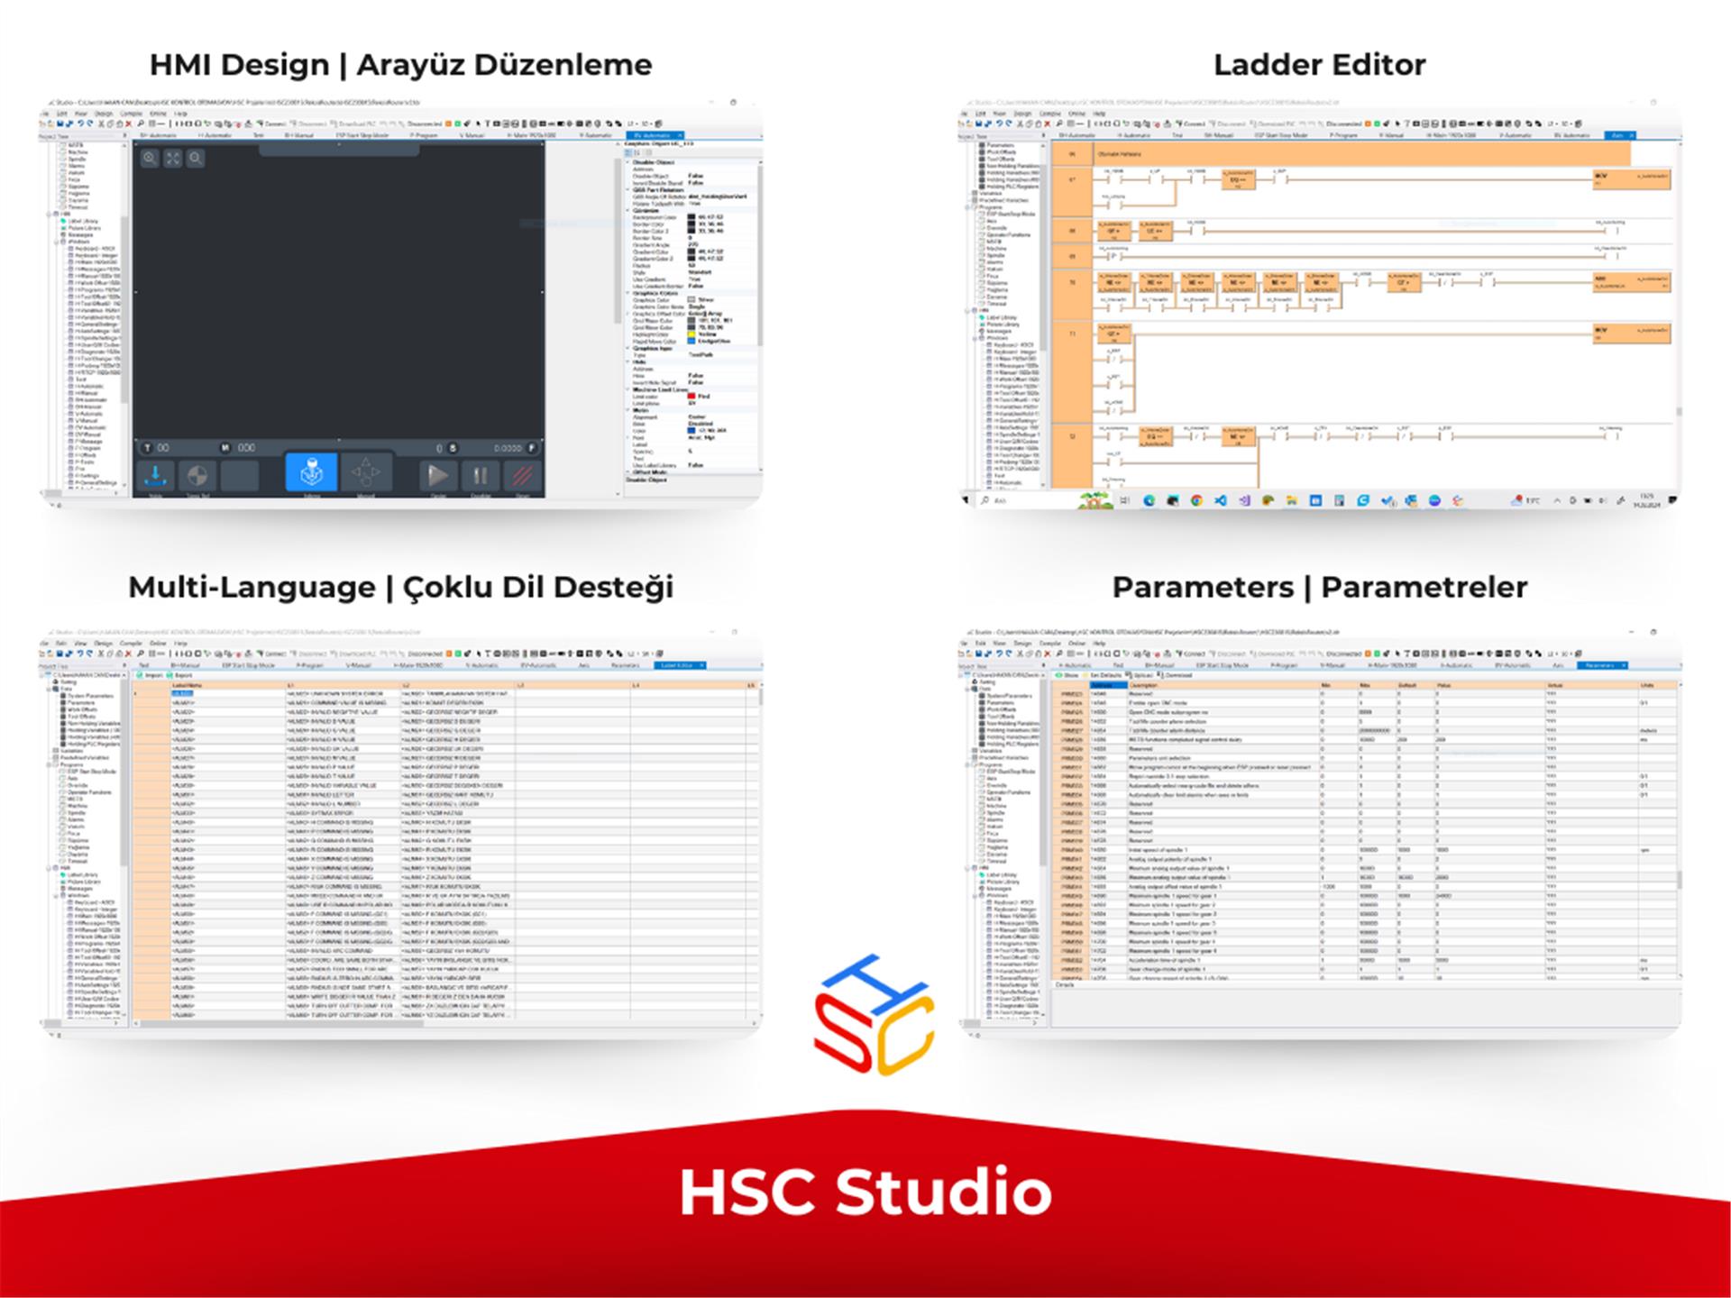The height and width of the screenshot is (1298, 1731).
Task: Collapse Programs node in Multi-Language tree
Action: [49, 764]
